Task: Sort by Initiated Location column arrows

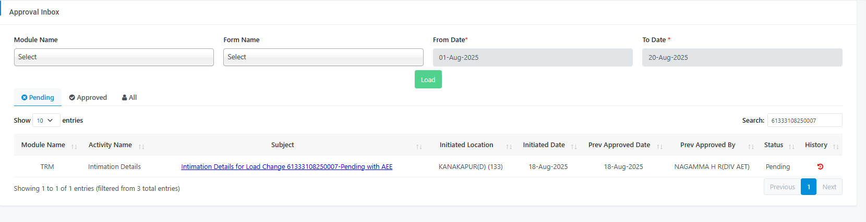Action: pyautogui.click(x=509, y=147)
